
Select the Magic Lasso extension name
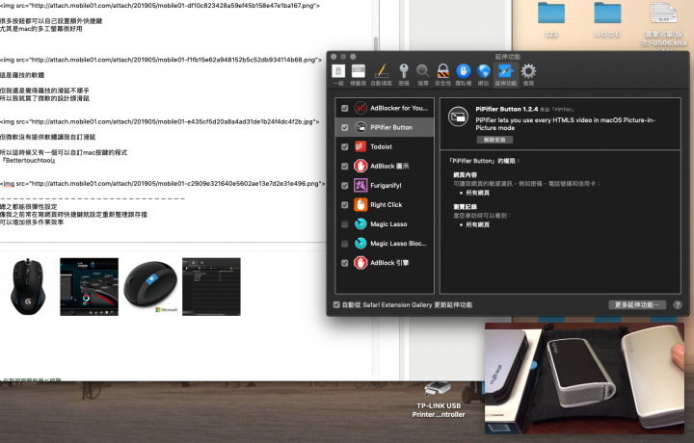(388, 224)
